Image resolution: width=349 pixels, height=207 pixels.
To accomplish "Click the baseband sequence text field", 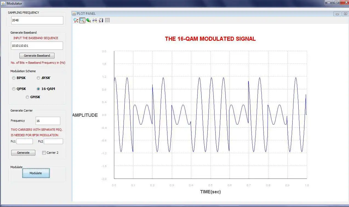I will point(37,45).
